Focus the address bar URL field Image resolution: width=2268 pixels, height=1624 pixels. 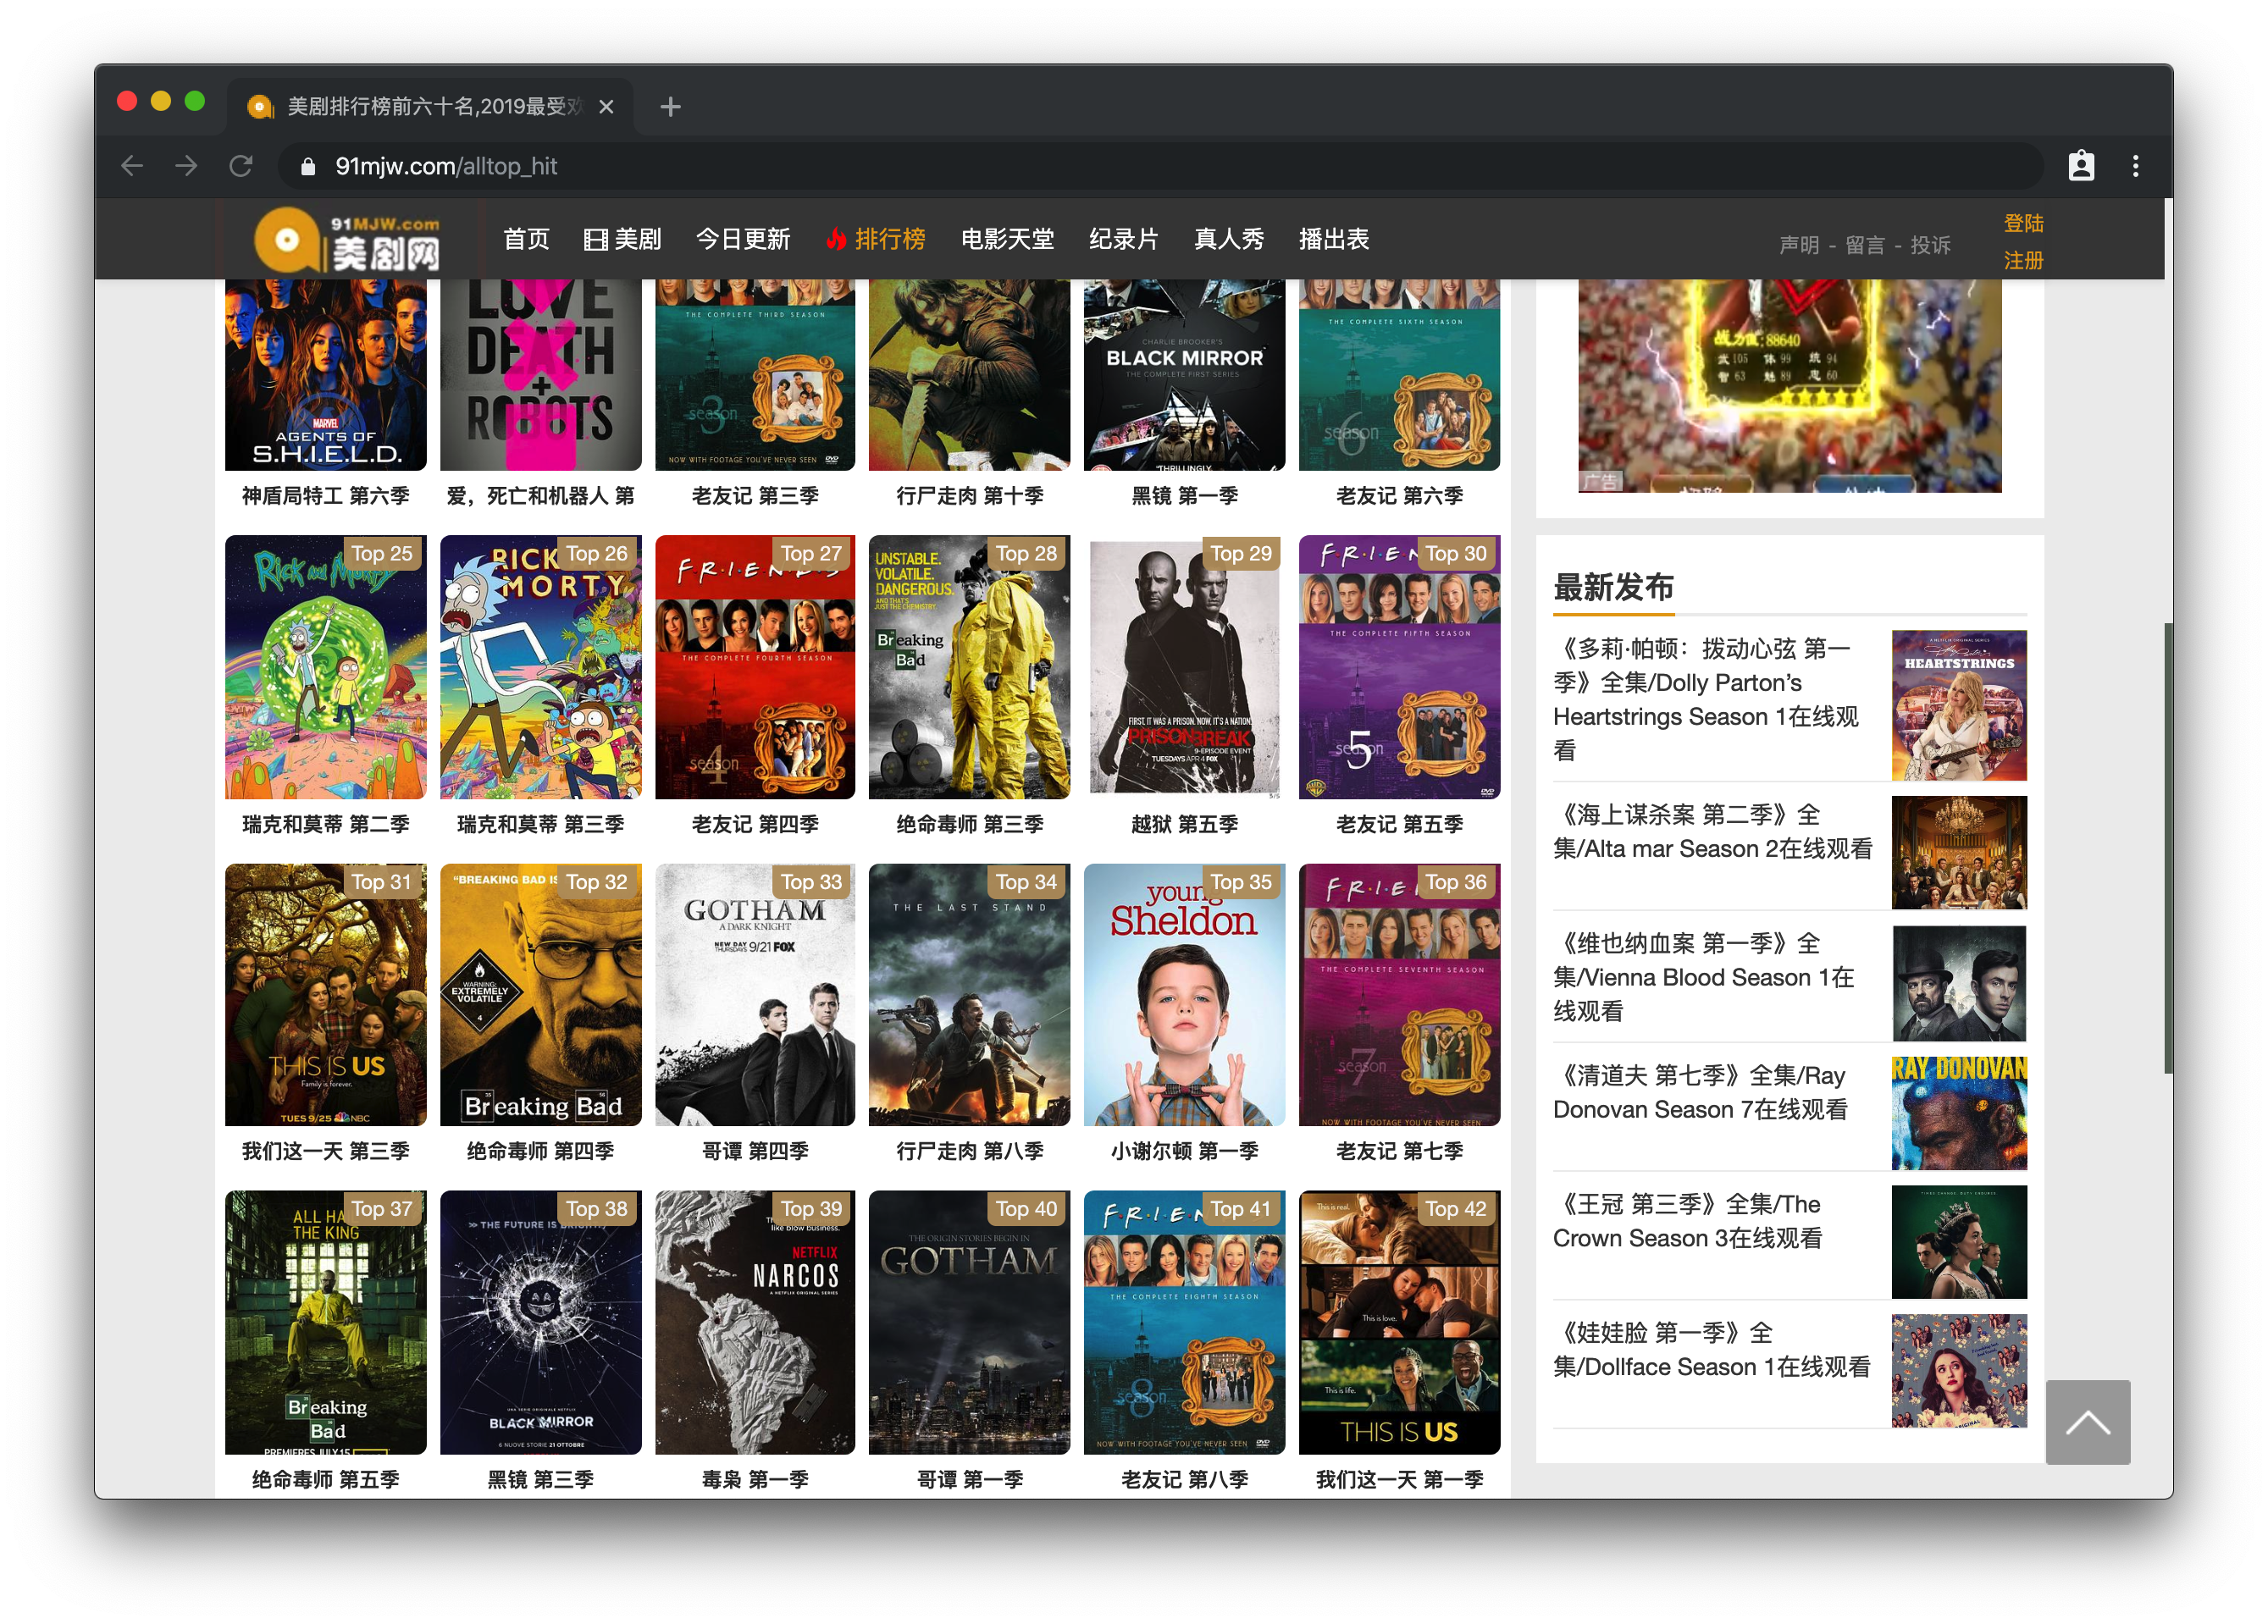pos(1160,166)
